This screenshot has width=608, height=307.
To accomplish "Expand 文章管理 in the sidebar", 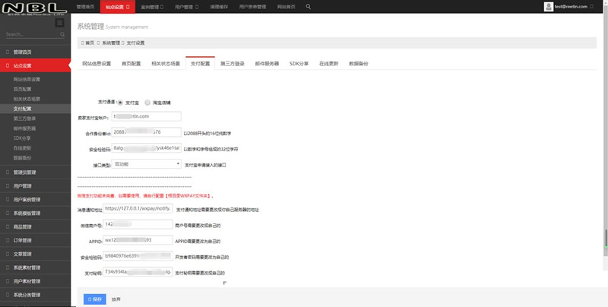I will pos(35,254).
